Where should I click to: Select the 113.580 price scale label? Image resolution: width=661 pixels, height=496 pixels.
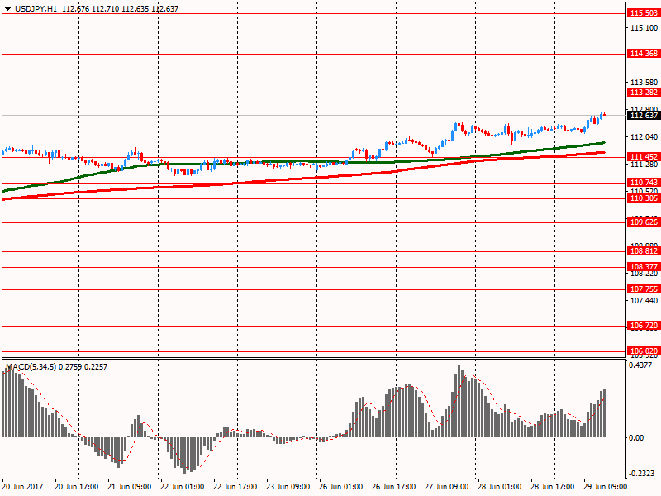[x=644, y=82]
